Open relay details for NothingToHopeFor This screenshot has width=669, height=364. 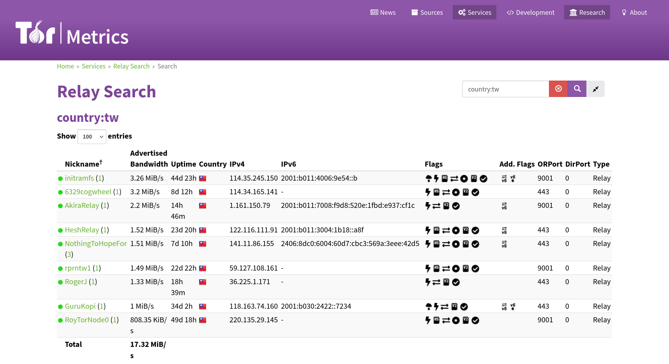pos(96,243)
